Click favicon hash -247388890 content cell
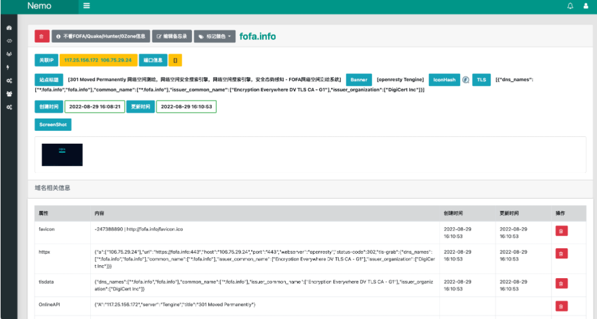 tap(265, 233)
